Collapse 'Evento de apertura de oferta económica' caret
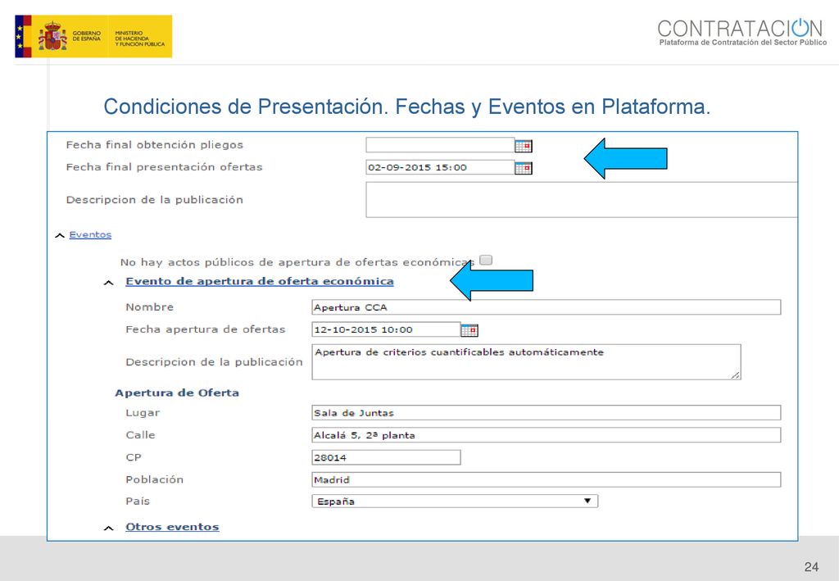The image size is (839, 581). click(x=109, y=283)
